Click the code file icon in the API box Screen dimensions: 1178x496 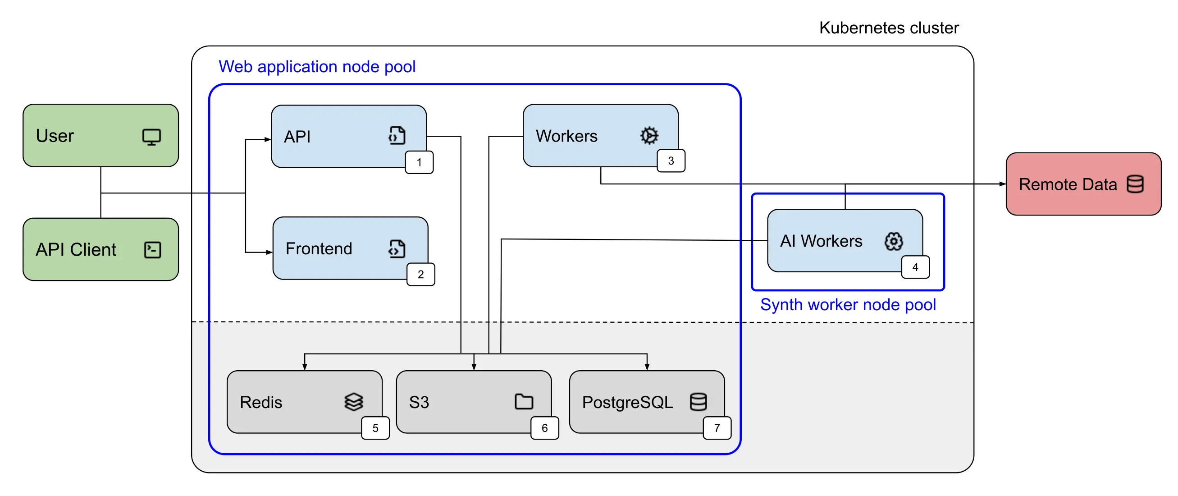coord(397,135)
